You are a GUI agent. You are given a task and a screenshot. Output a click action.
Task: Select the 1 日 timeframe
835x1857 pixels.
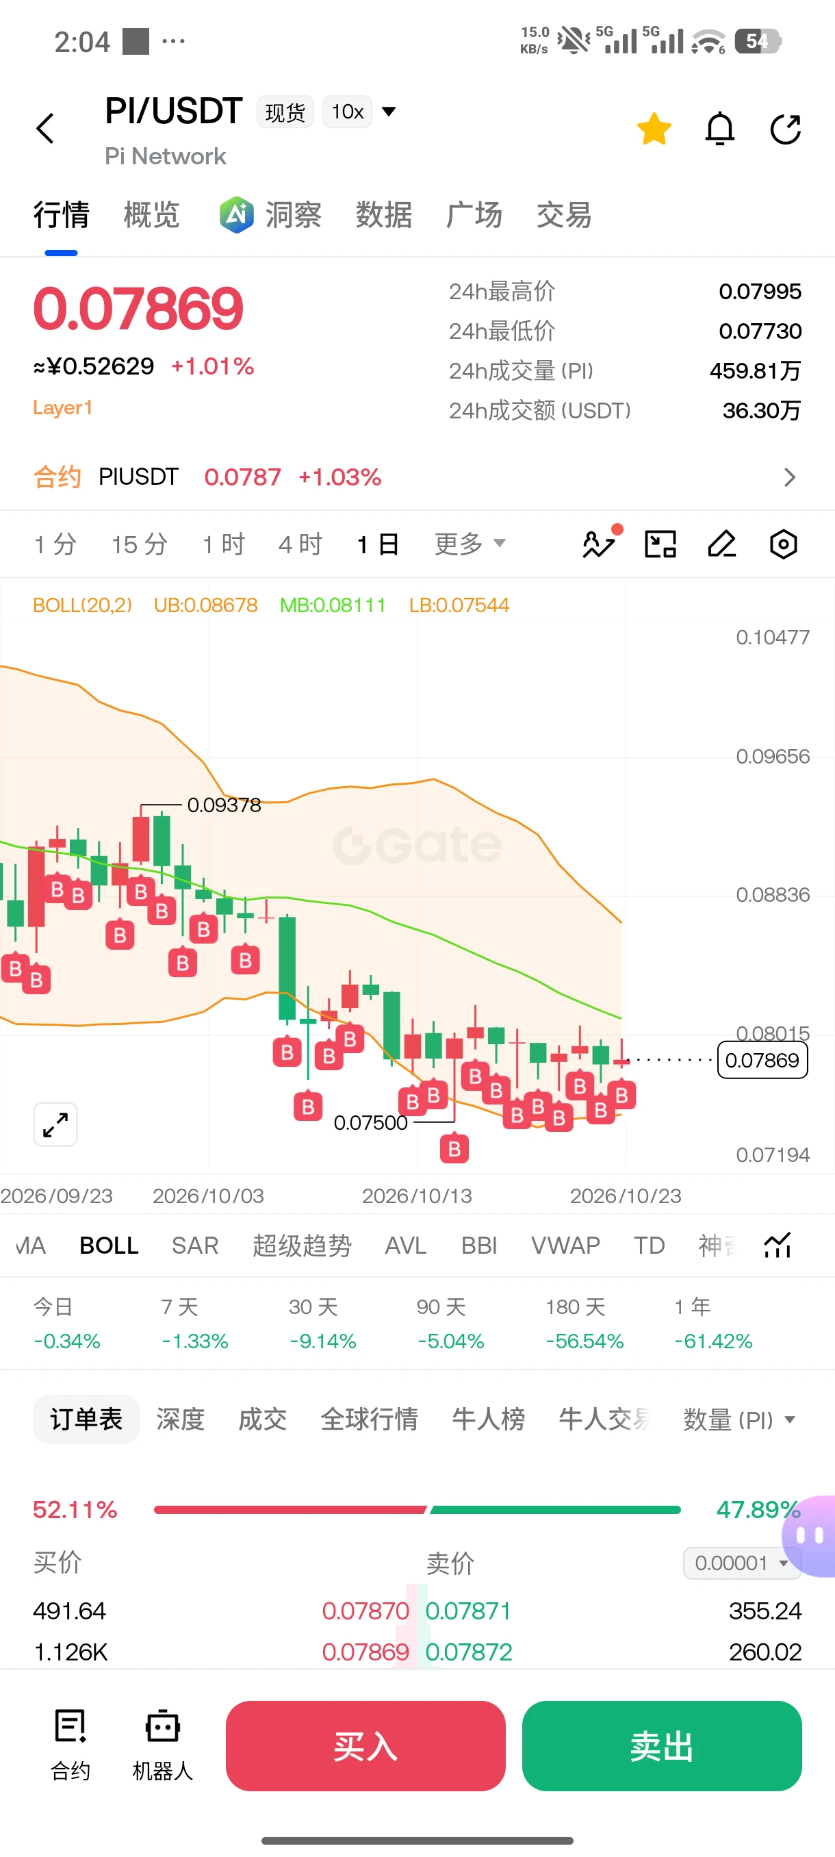point(378,544)
